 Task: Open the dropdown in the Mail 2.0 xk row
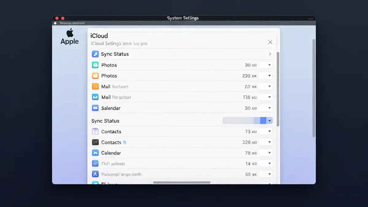pyautogui.click(x=266, y=86)
